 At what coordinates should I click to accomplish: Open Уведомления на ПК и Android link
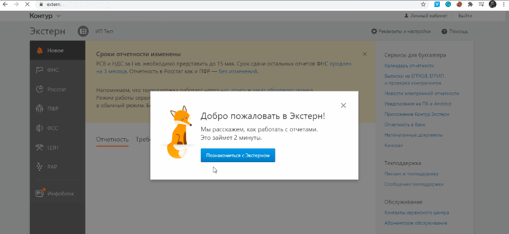[x=418, y=104]
